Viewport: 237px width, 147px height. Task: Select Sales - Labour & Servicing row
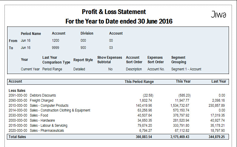(x=117, y=126)
